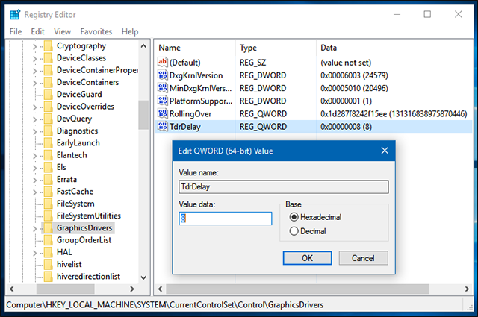Image resolution: width=478 pixels, height=317 pixels.
Task: Open the Edit menu
Action: (37, 31)
